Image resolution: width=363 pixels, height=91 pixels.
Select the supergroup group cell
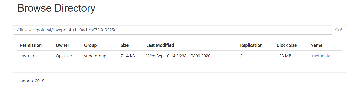pyautogui.click(x=95, y=56)
